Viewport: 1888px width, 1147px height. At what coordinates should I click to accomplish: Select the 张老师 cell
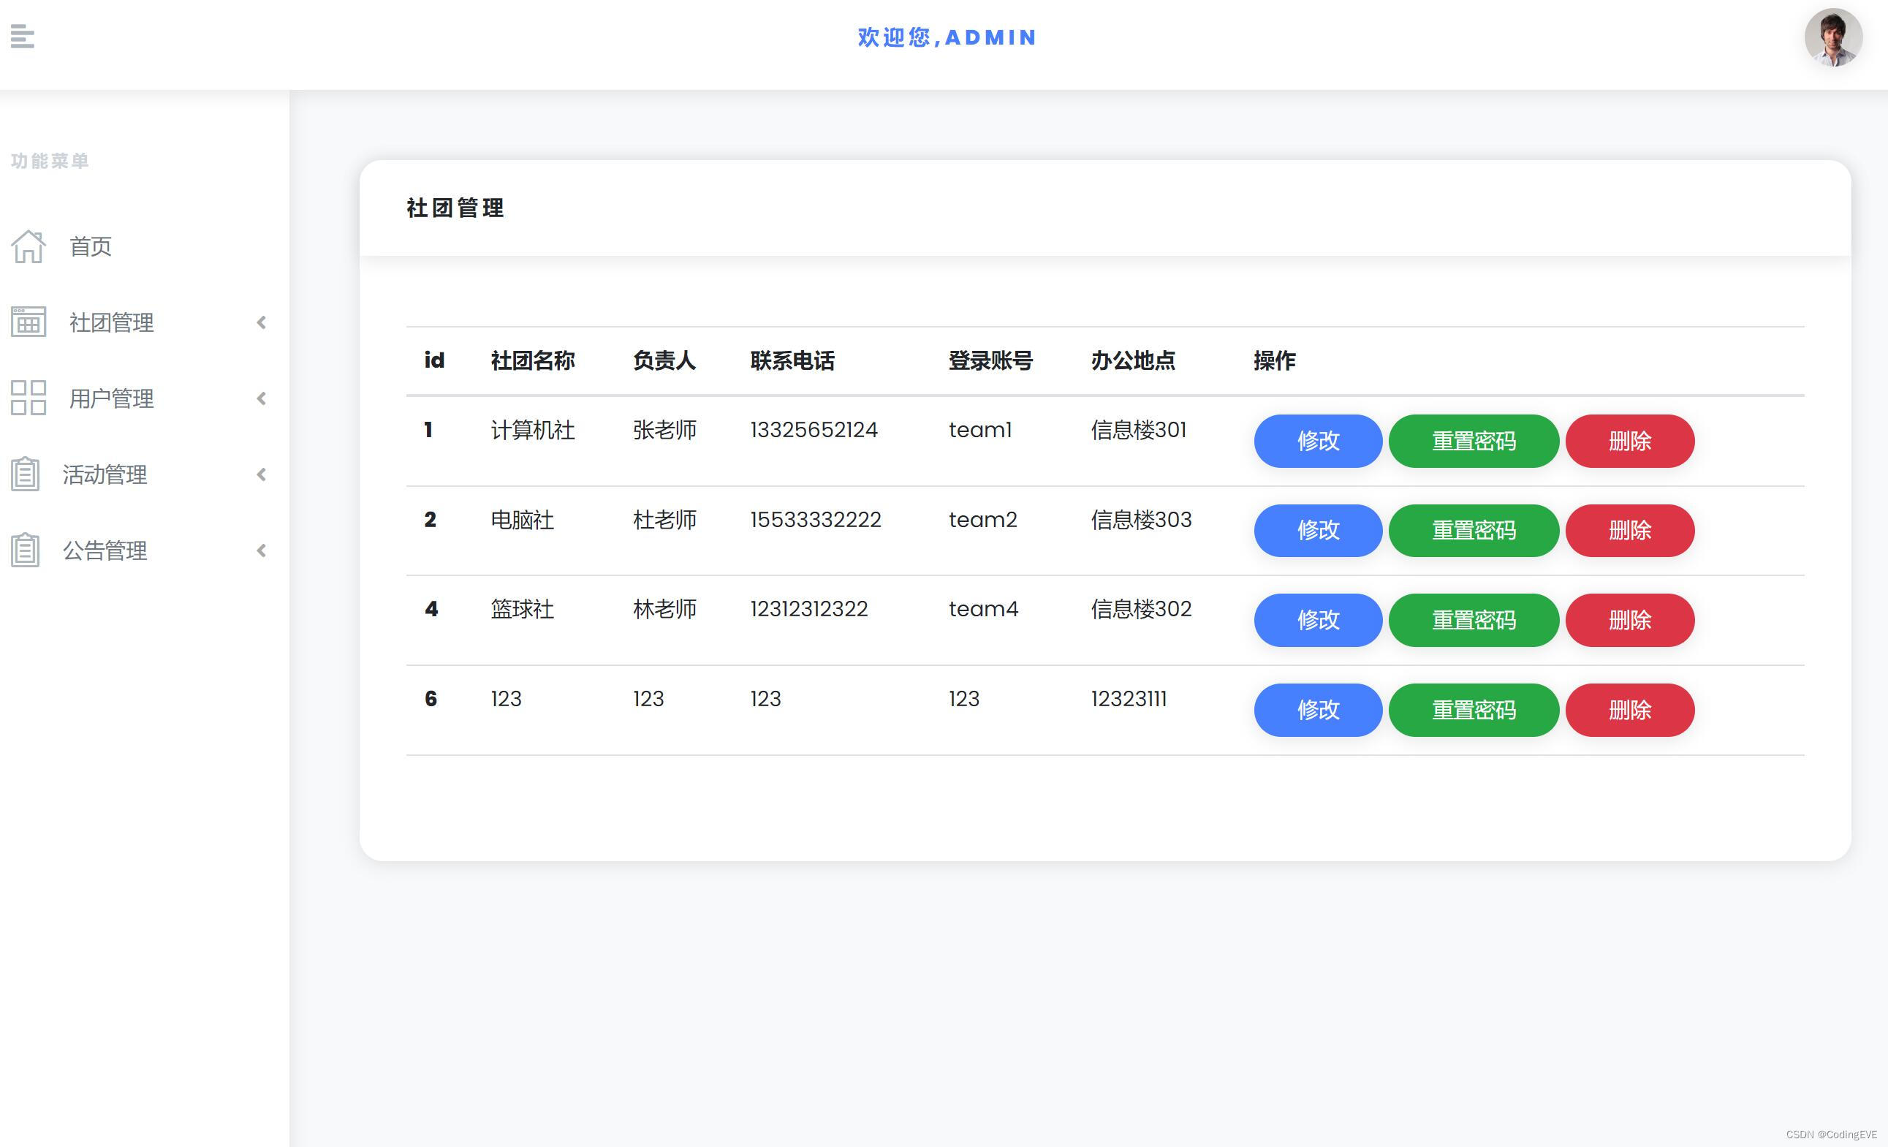coord(664,430)
